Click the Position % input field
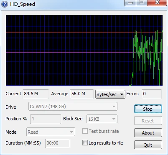 tap(46, 119)
